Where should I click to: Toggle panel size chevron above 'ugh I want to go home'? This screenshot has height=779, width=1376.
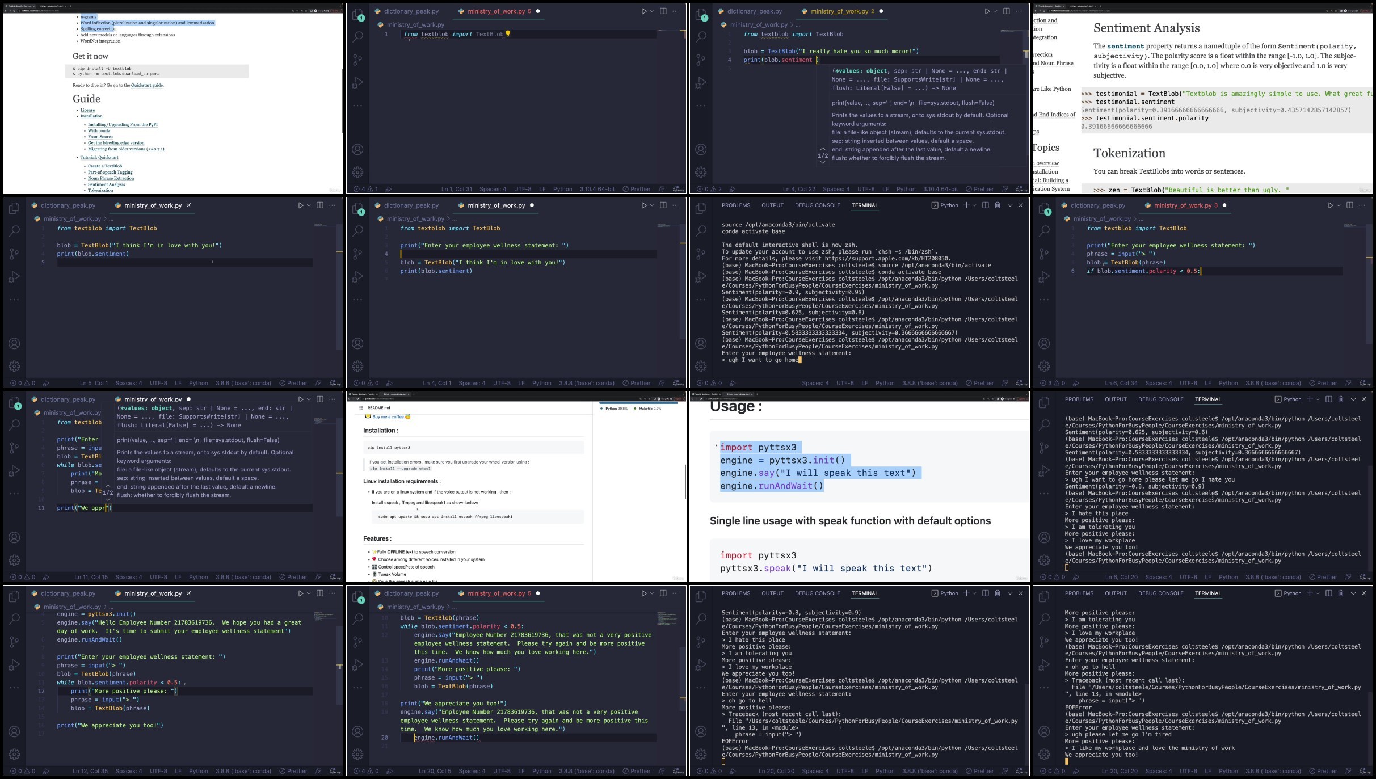point(1009,205)
